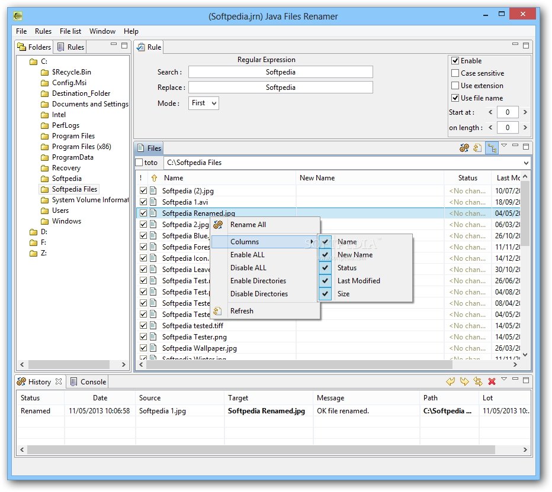Choose Enable ALL in the context menu

tap(267, 255)
